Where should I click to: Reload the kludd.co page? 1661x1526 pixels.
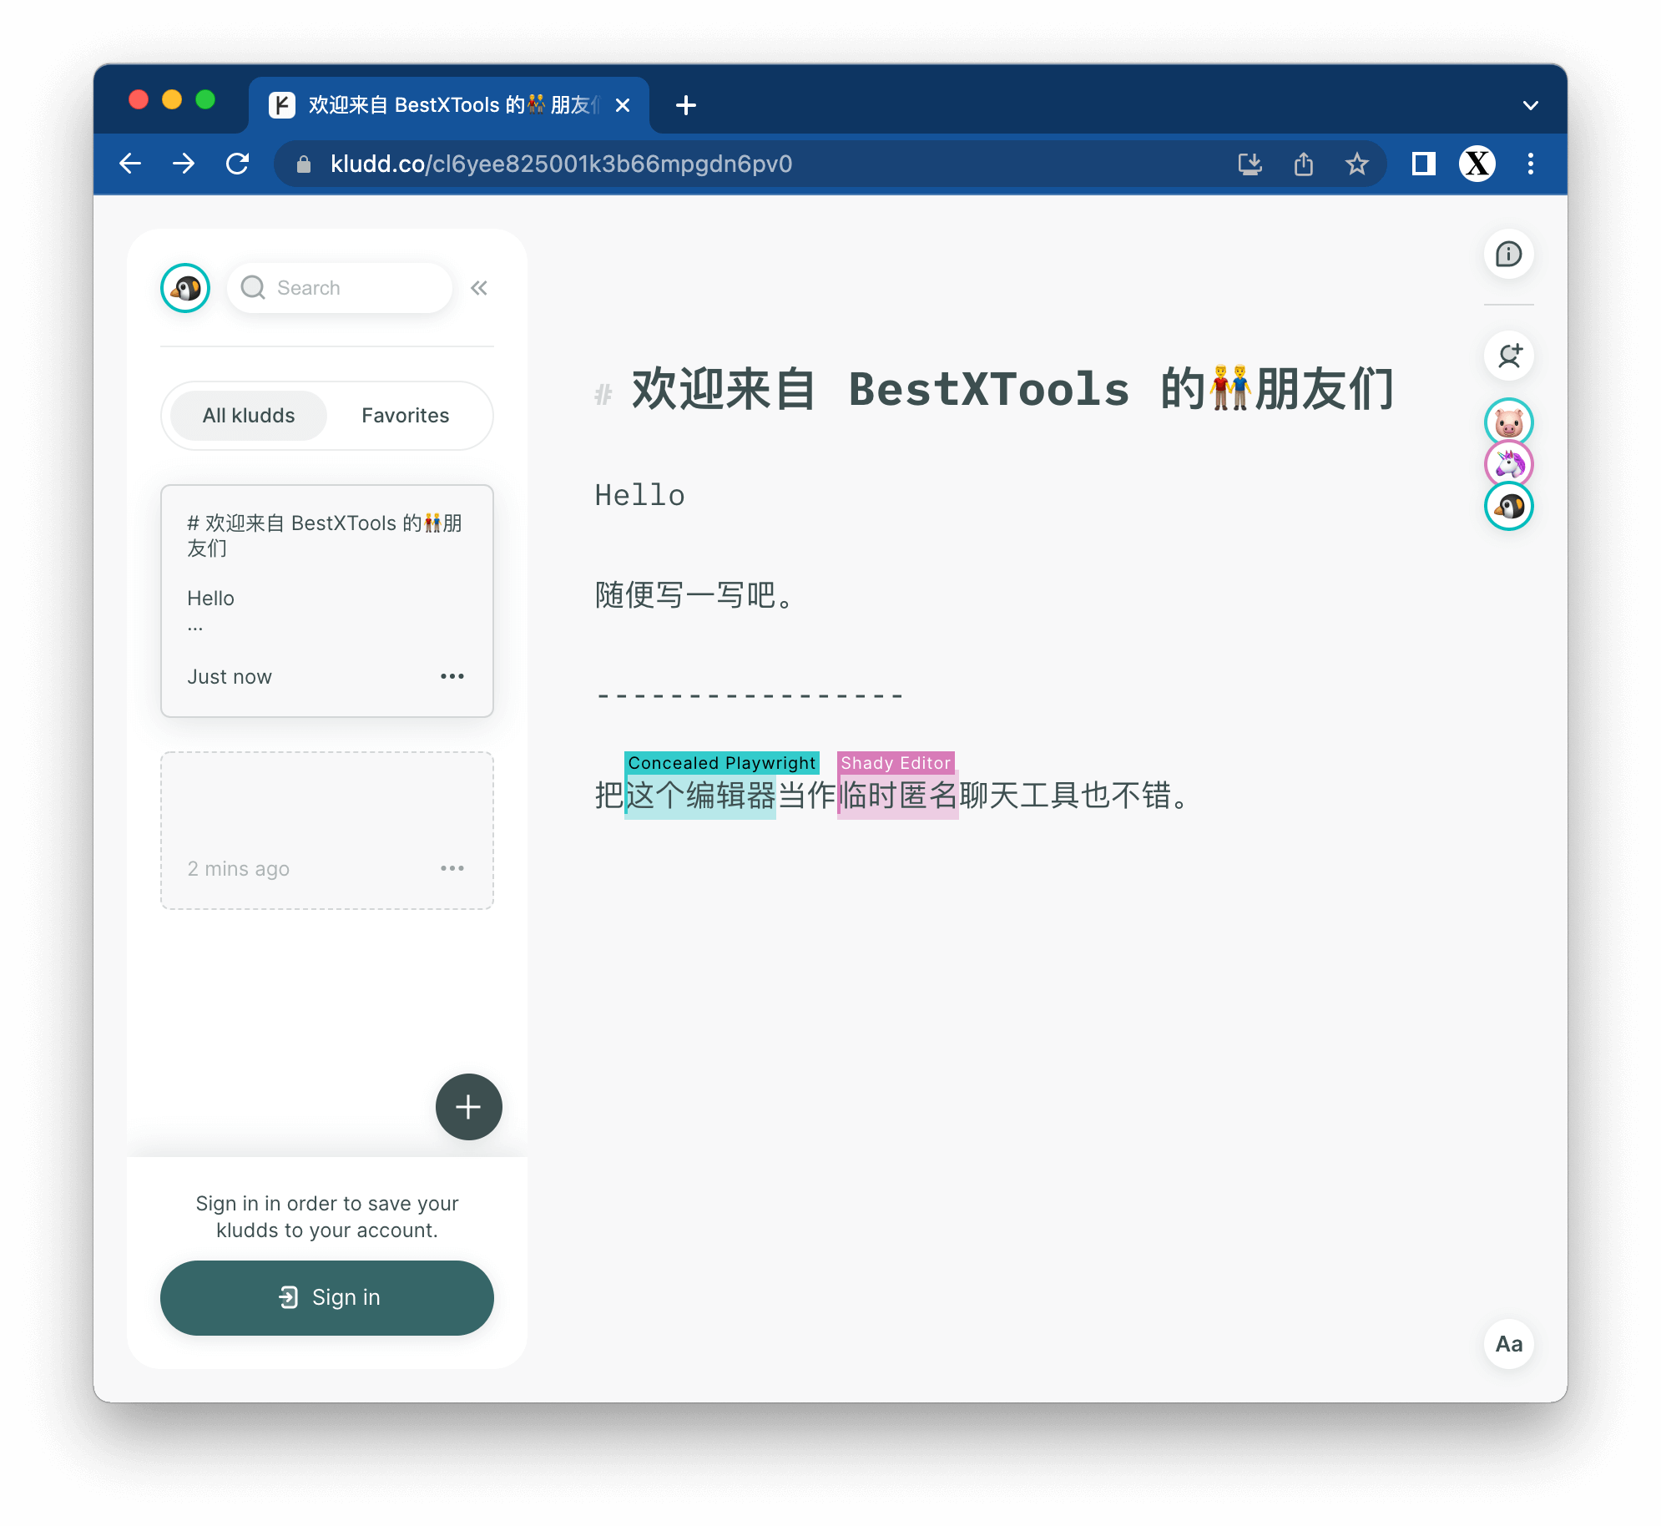(238, 164)
